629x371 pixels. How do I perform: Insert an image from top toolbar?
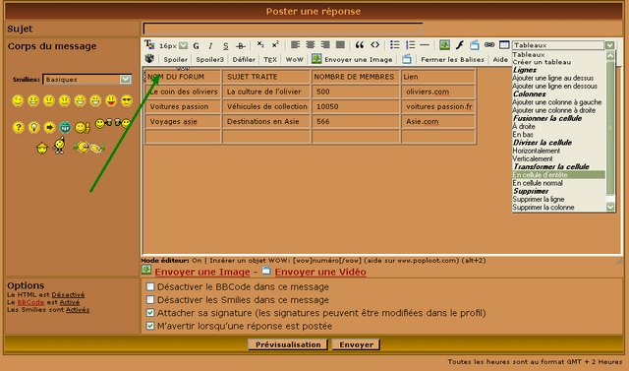[x=444, y=45]
